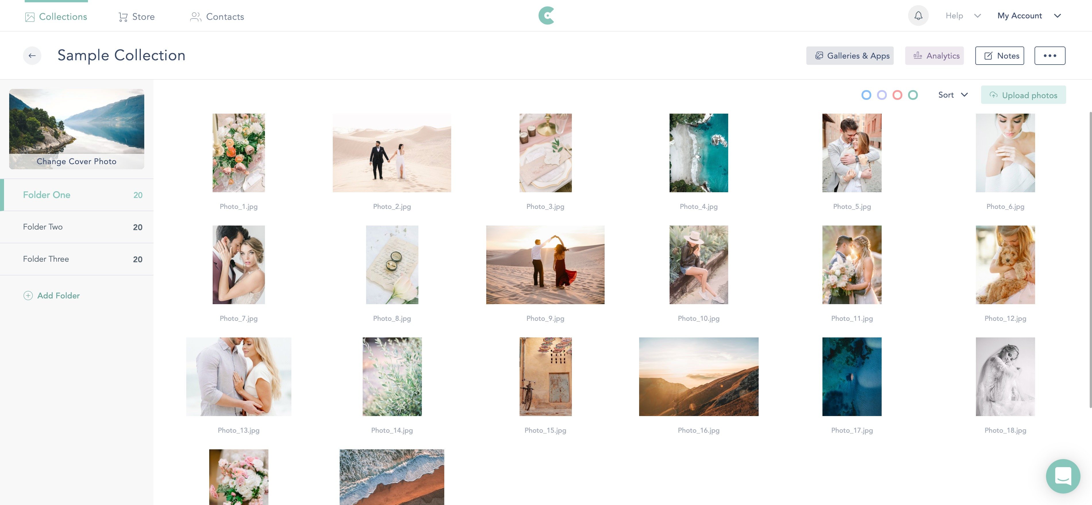The image size is (1092, 505).
Task: Open the chat support bubble
Action: pos(1063,476)
